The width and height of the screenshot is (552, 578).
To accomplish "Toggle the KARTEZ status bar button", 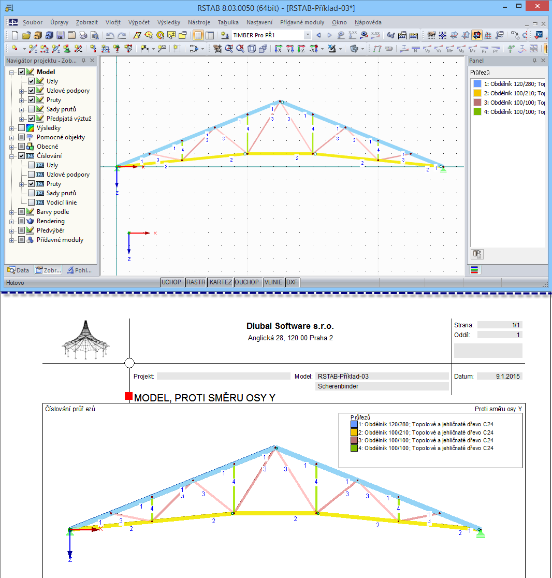I will [221, 282].
